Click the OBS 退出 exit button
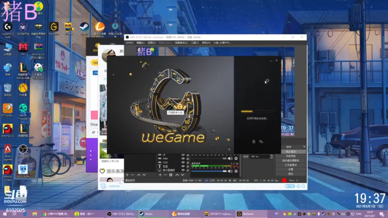Screen dimensions: 388x218 point(291,174)
